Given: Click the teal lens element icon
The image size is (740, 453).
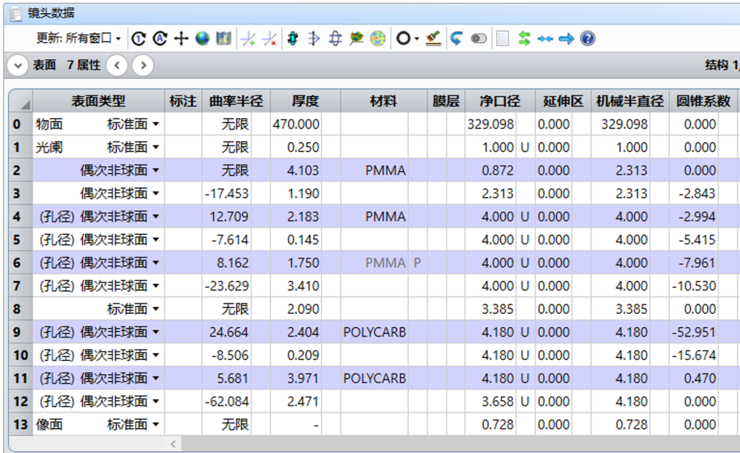Looking at the screenshot, I should (293, 38).
